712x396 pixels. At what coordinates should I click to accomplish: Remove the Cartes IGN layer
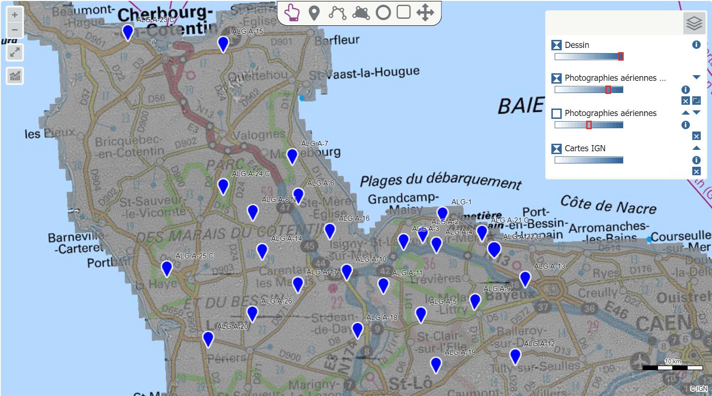696,171
